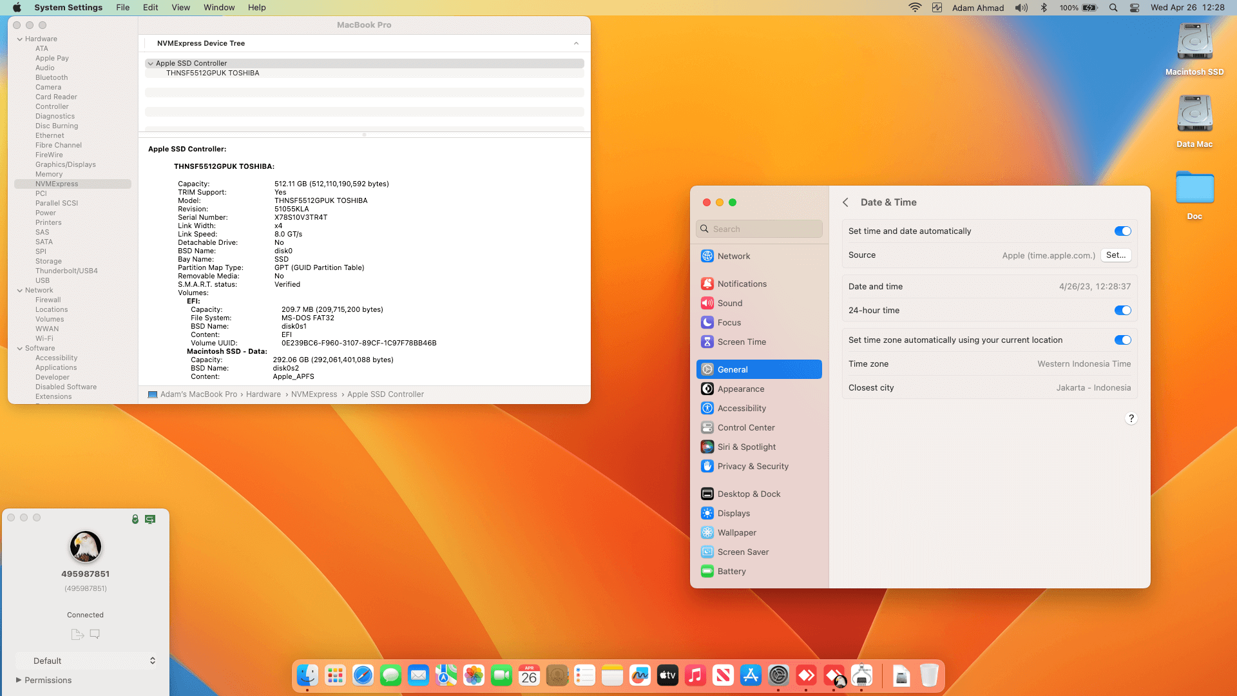This screenshot has width=1237, height=696.
Task: Click the Western Indonesia Time value
Action: [1084, 364]
